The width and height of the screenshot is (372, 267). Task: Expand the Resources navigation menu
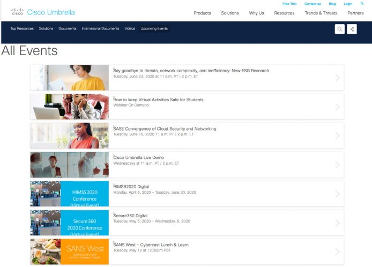pyautogui.click(x=284, y=13)
